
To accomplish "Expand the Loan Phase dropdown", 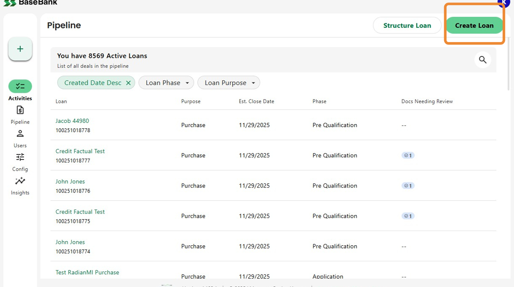I will point(168,83).
